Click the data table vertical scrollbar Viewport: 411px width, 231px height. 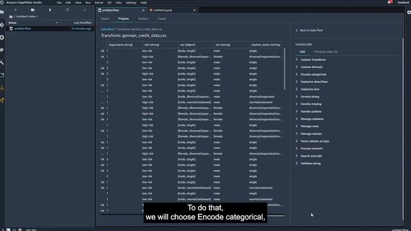(x=284, y=69)
